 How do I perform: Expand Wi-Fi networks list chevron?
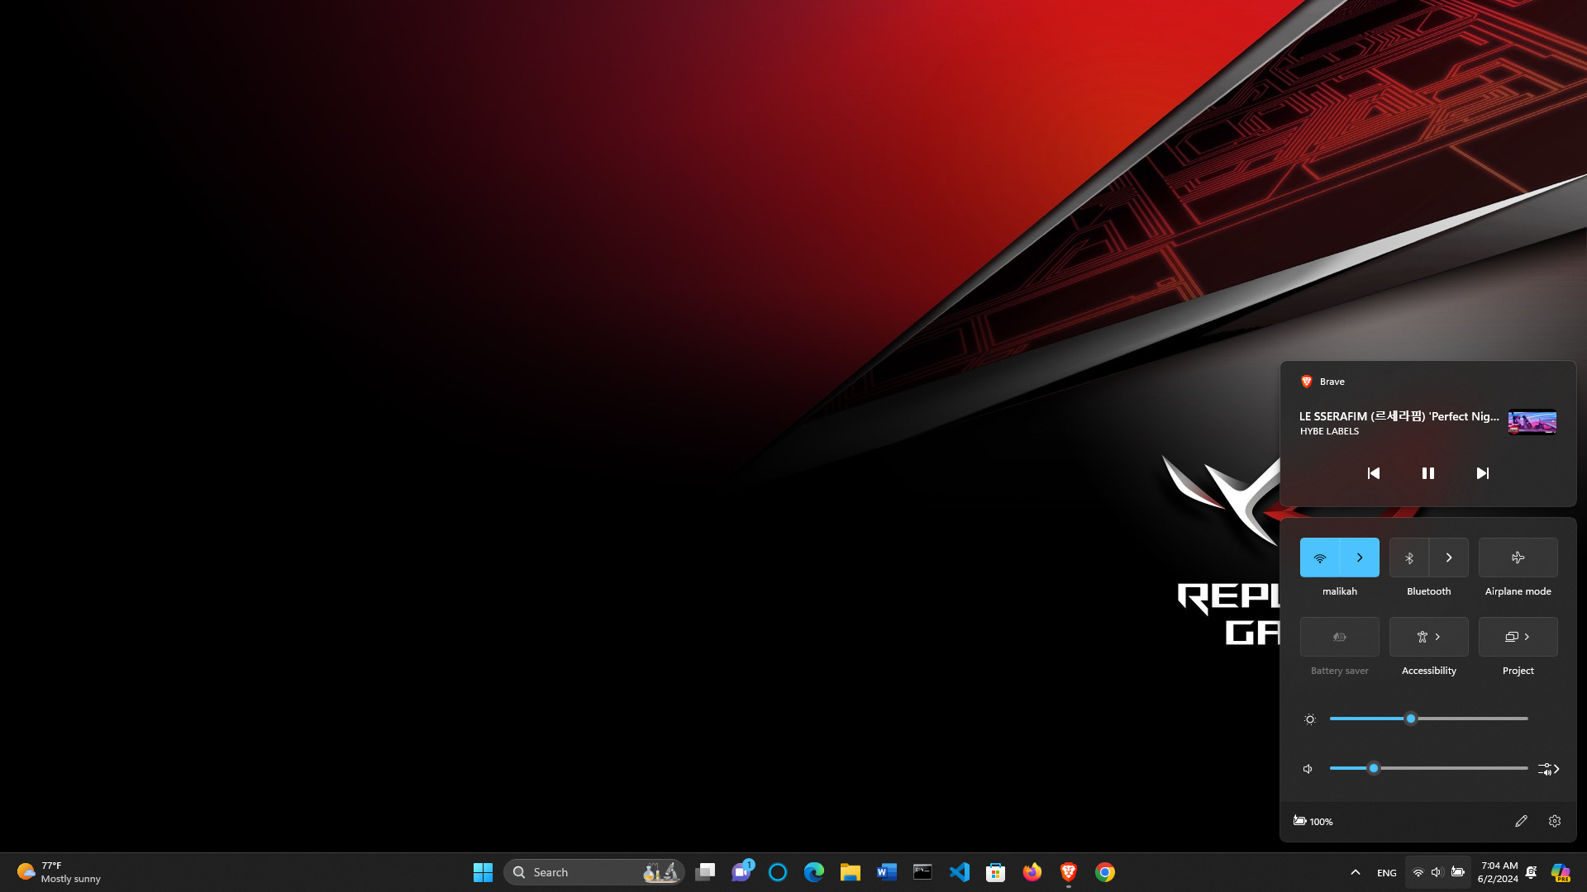1360,557
